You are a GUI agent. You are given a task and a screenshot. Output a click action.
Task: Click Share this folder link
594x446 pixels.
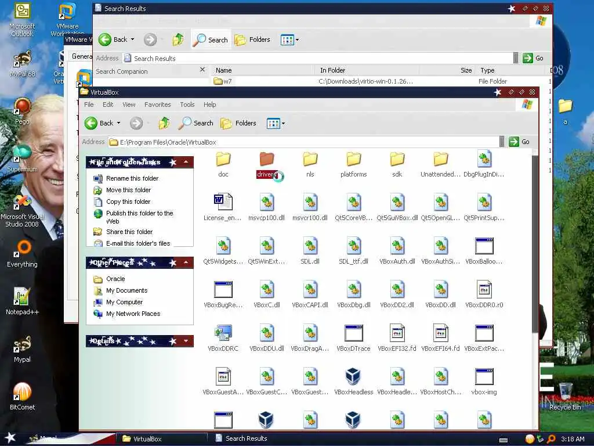coord(129,232)
